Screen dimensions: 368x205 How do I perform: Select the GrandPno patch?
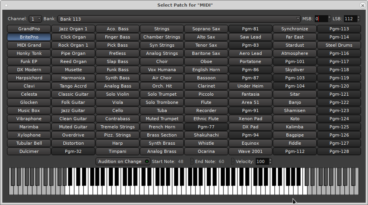(29, 29)
